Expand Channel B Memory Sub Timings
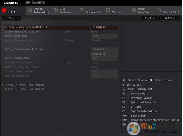 (x=24, y=89)
